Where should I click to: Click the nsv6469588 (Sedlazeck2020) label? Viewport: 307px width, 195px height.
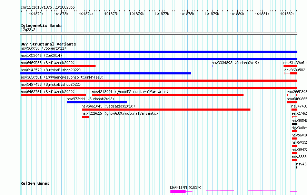pos(48,63)
